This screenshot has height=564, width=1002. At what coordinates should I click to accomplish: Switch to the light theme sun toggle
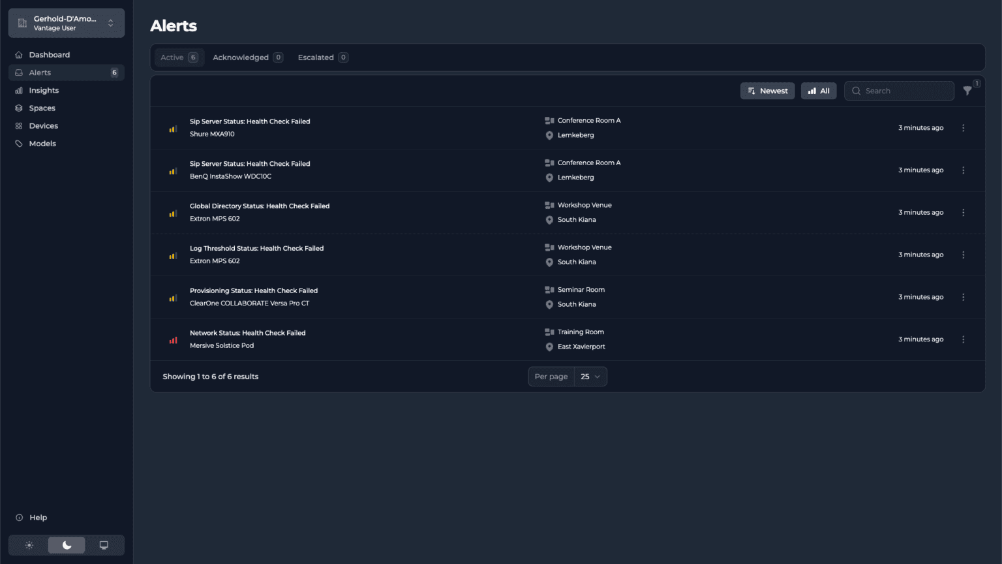tap(29, 545)
